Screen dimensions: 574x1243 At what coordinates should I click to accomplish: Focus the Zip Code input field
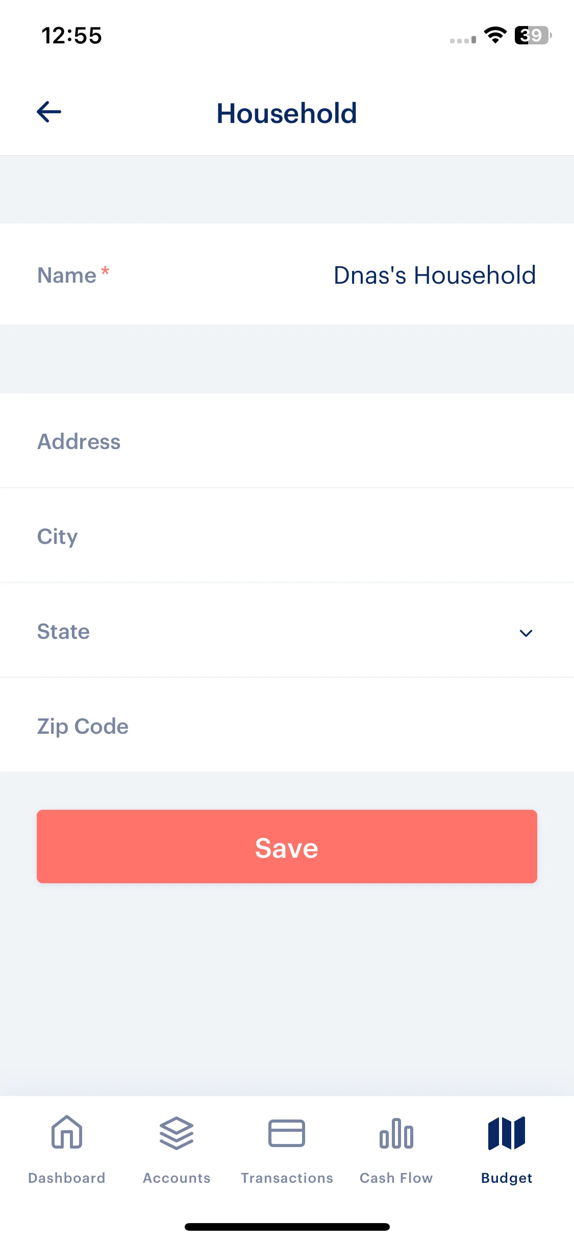[x=287, y=726]
